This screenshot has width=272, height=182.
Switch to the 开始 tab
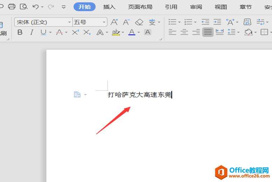tap(85, 7)
